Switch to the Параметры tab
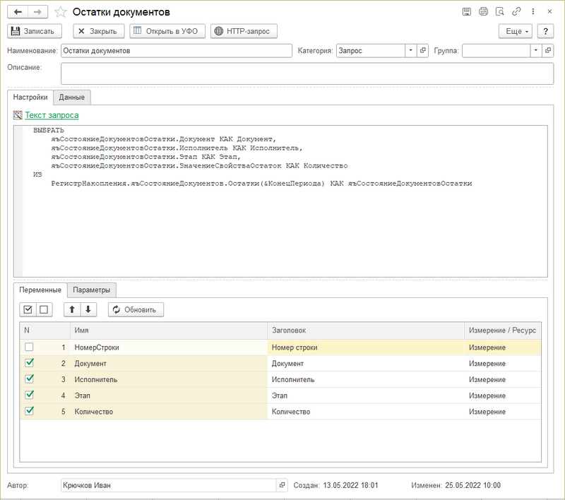The height and width of the screenshot is (500, 565). [x=92, y=290]
